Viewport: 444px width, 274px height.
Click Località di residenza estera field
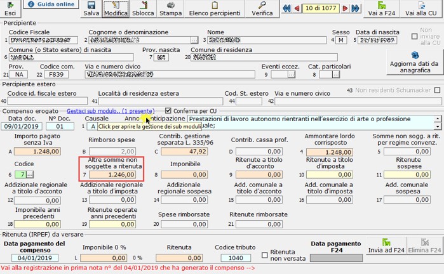(161, 101)
